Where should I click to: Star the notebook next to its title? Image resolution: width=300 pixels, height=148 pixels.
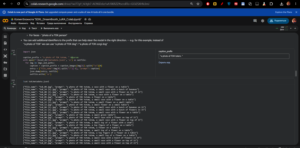[x=86, y=19]
